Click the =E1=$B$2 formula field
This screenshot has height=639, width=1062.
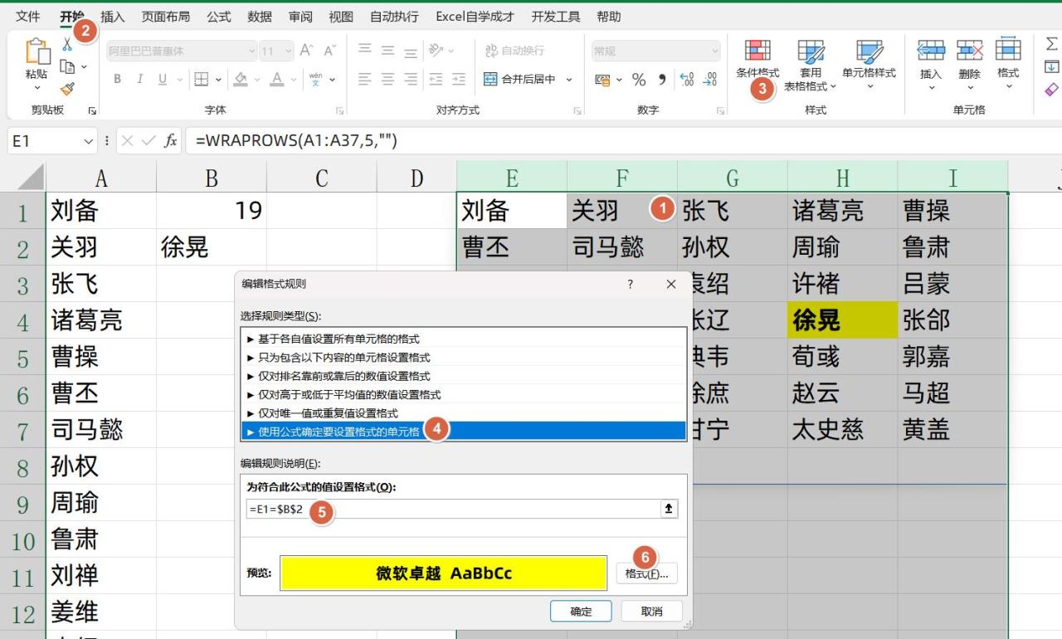click(453, 509)
